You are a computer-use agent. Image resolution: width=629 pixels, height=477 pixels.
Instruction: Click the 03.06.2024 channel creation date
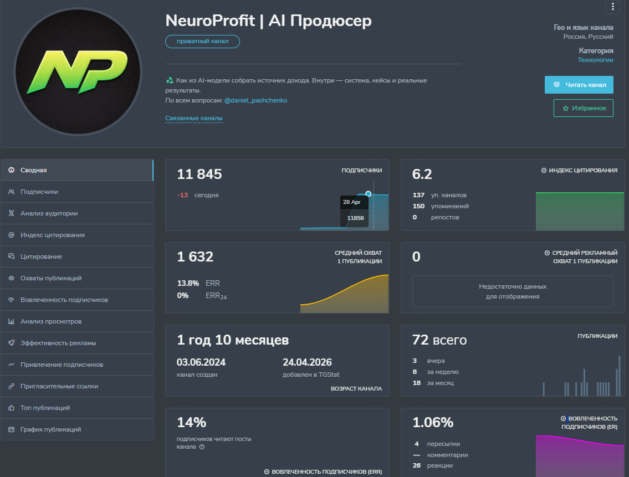tap(201, 362)
